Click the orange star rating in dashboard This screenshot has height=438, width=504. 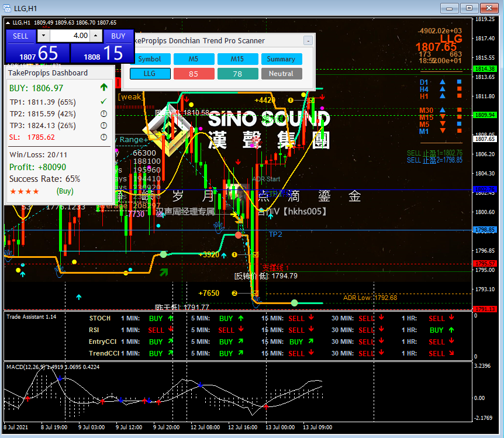coord(25,192)
